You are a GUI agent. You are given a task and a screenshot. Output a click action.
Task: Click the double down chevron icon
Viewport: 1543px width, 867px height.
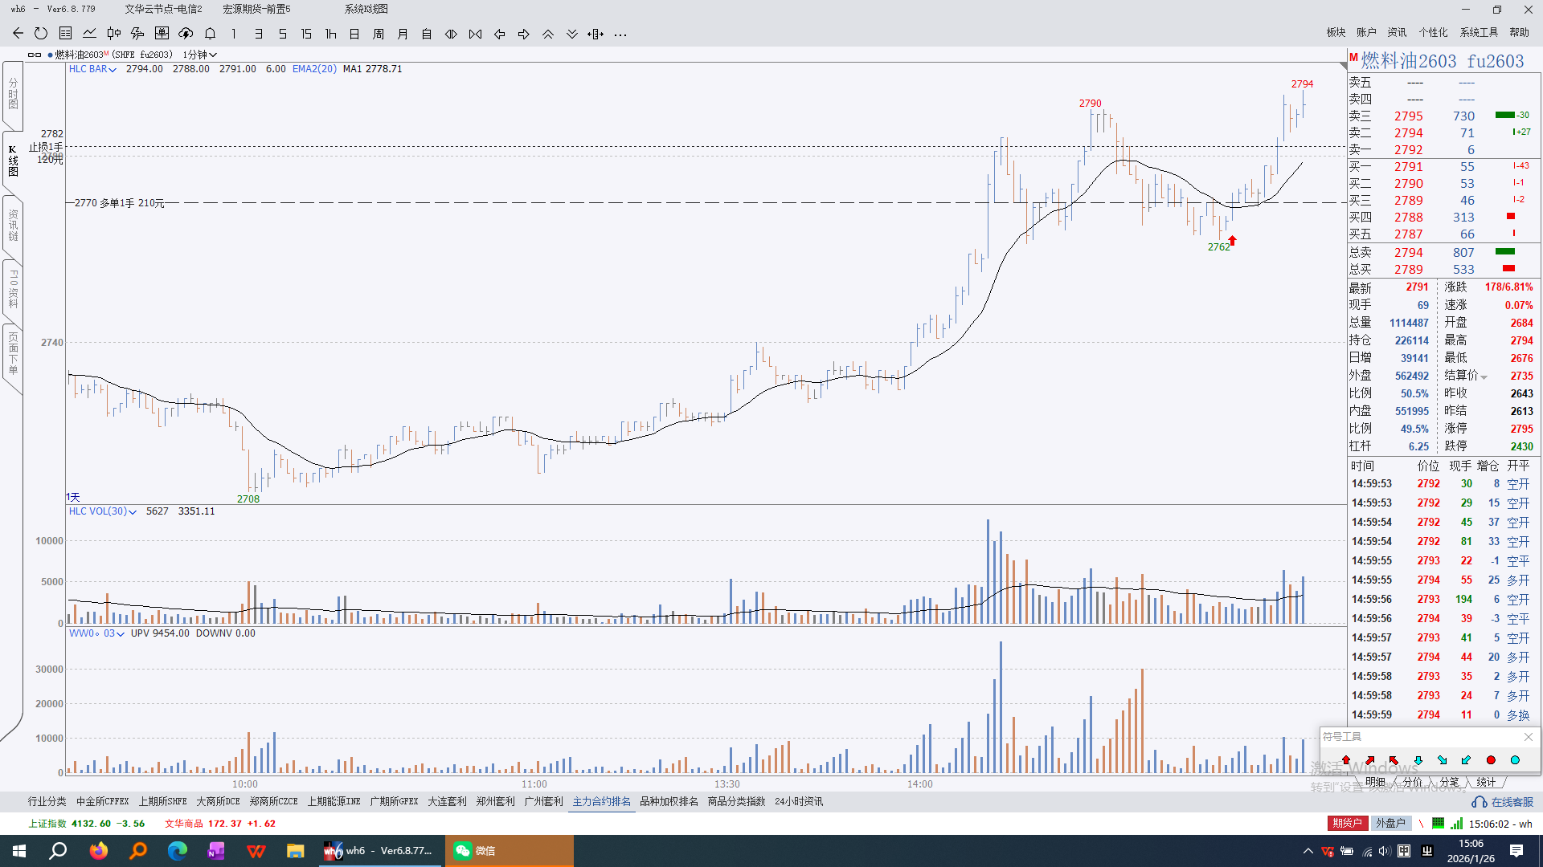pos(571,34)
